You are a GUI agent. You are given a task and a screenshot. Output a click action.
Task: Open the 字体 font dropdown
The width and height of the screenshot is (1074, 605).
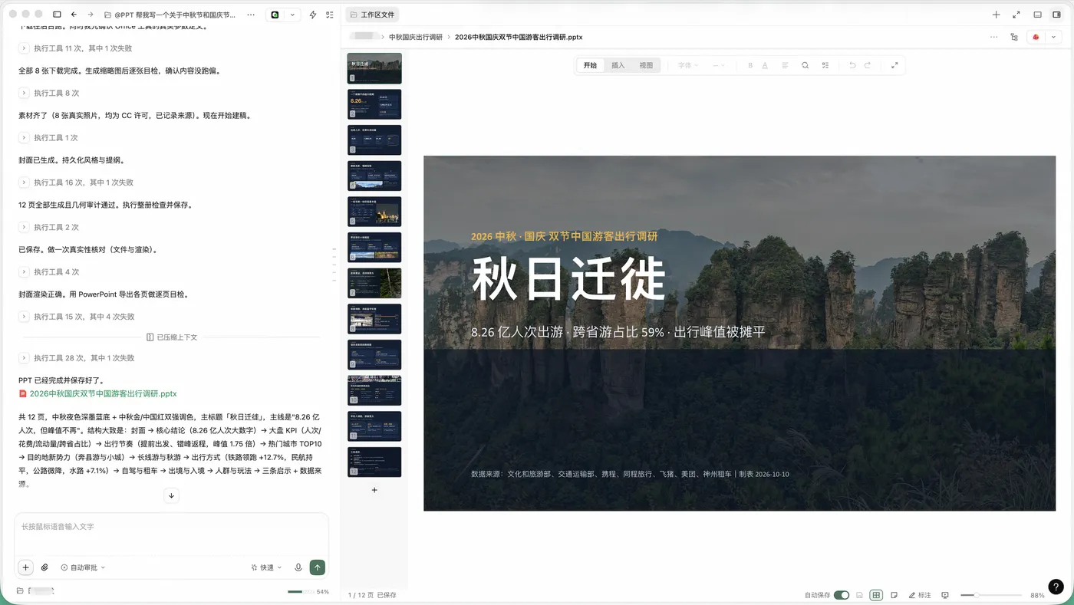click(x=688, y=65)
